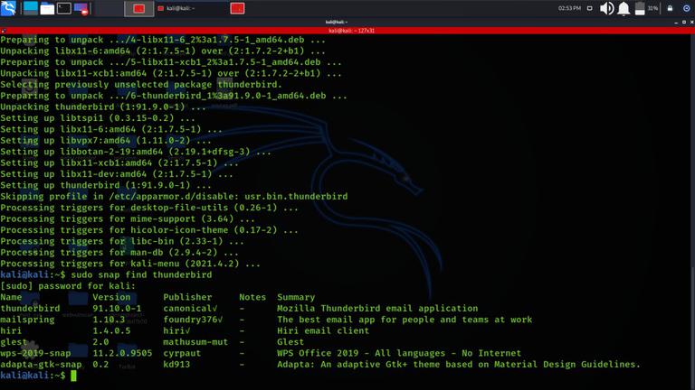The height and width of the screenshot is (390, 695).
Task: Open the Kali applications menu
Action: 8,8
